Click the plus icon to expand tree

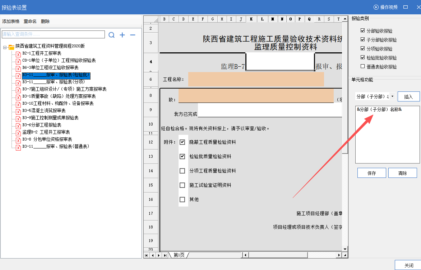click(122, 35)
